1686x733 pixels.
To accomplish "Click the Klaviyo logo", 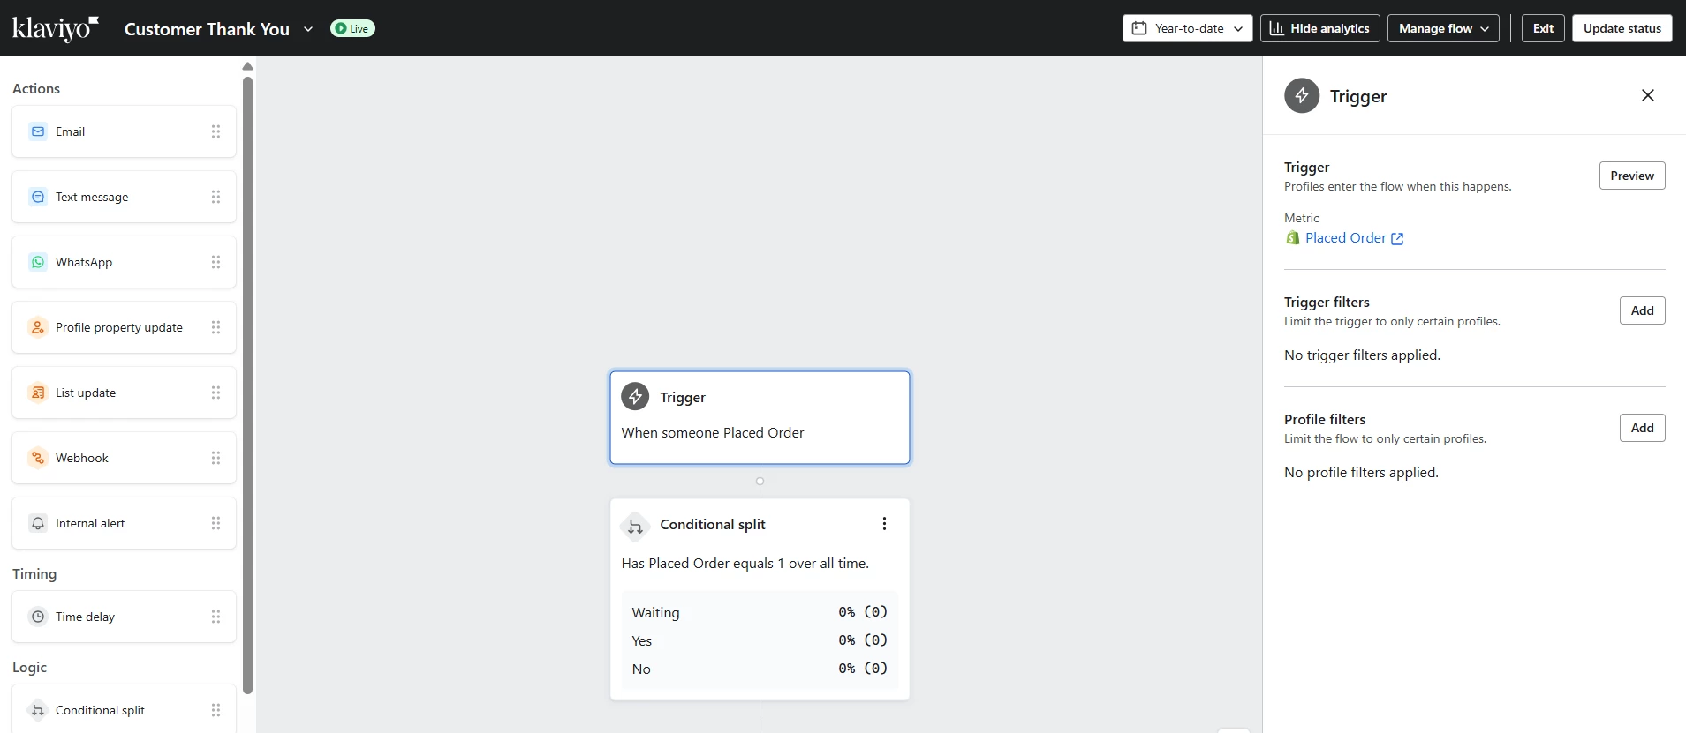I will [x=55, y=28].
